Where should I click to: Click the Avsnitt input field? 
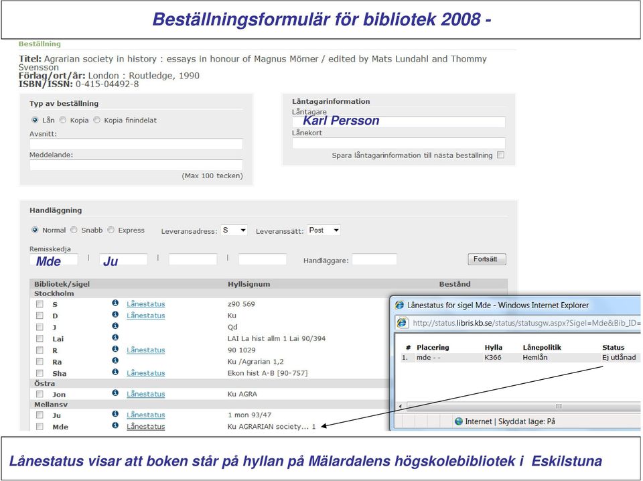pyautogui.click(x=136, y=143)
